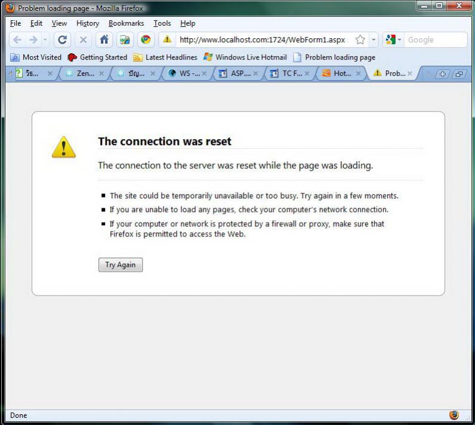Open the Bookmarks menu

coord(126,23)
